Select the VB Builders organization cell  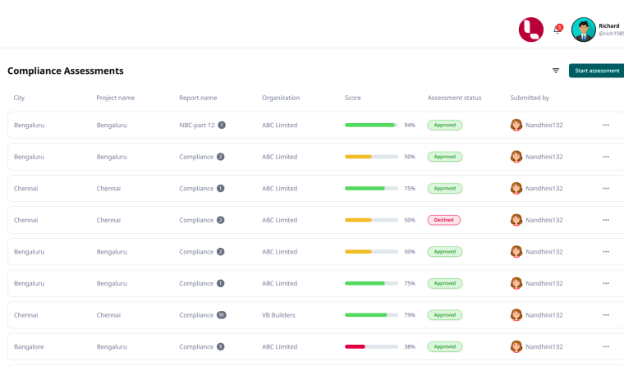pos(279,315)
